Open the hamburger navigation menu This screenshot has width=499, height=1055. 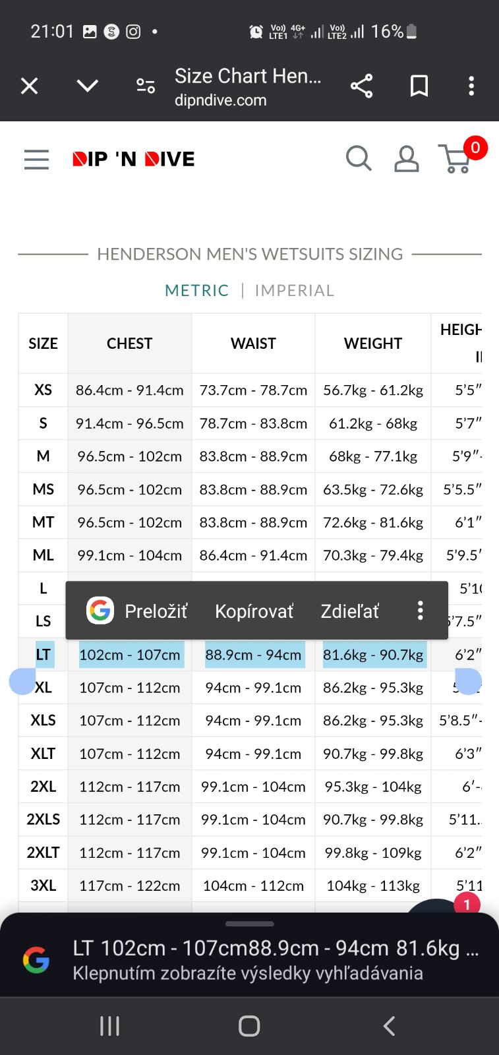pyautogui.click(x=37, y=159)
